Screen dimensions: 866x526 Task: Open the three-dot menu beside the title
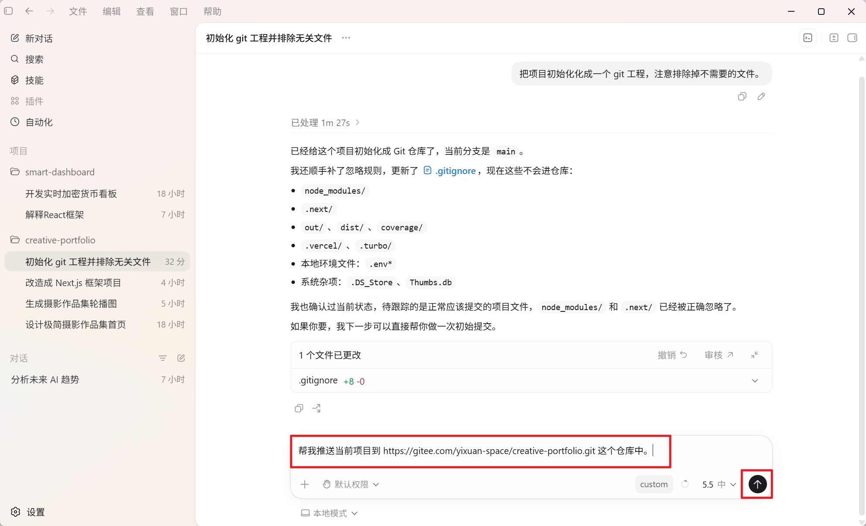click(x=346, y=38)
